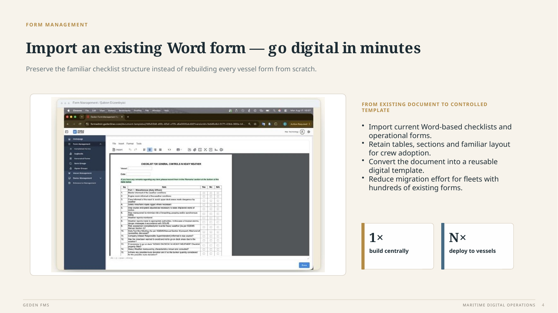558x313 pixels.
Task: Insert a checkbox field via toolbar icon
Action: (x=189, y=150)
